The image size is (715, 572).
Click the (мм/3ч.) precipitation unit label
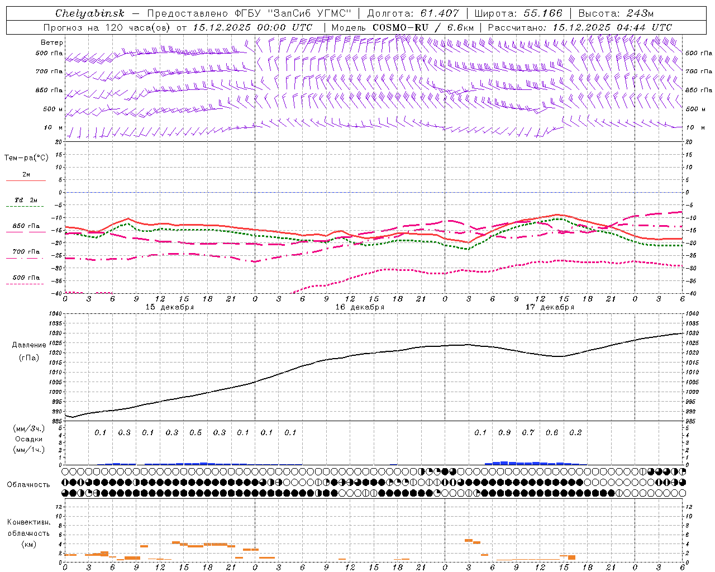(29, 428)
